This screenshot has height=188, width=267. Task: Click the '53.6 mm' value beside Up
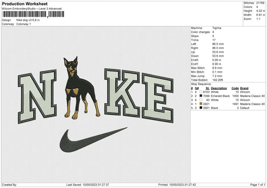(x=218, y=52)
